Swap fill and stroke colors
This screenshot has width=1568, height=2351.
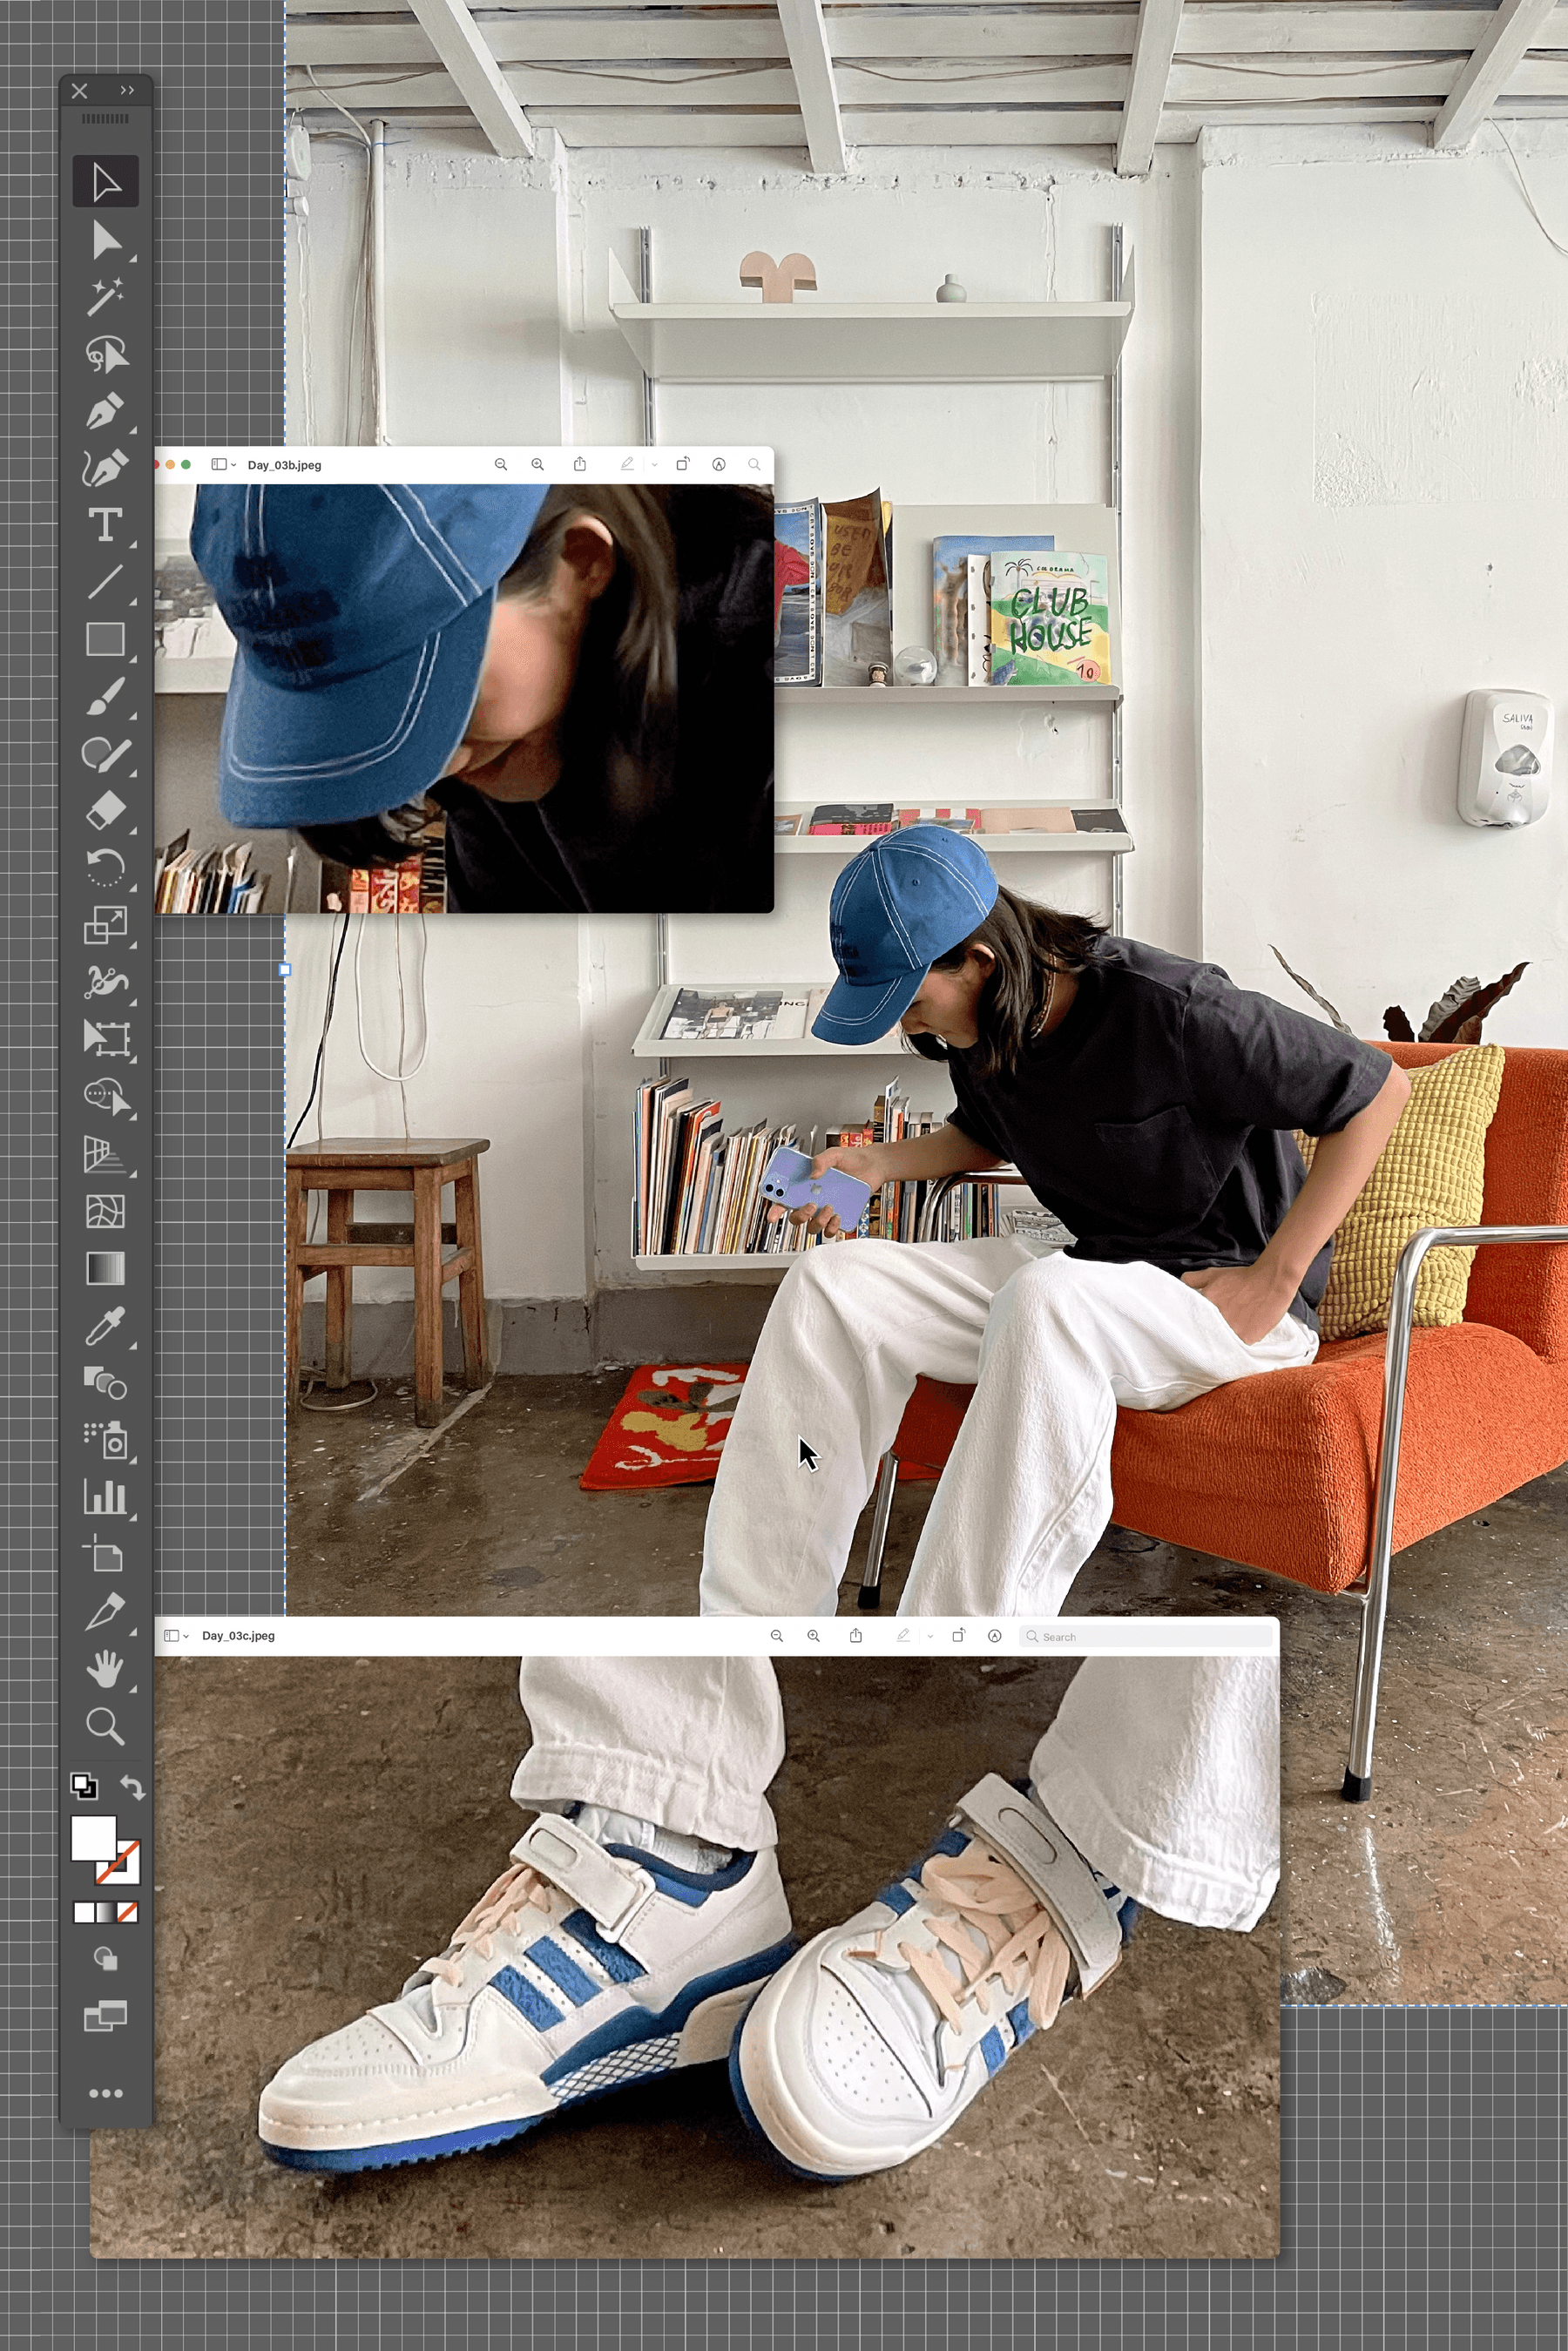pyautogui.click(x=132, y=1786)
